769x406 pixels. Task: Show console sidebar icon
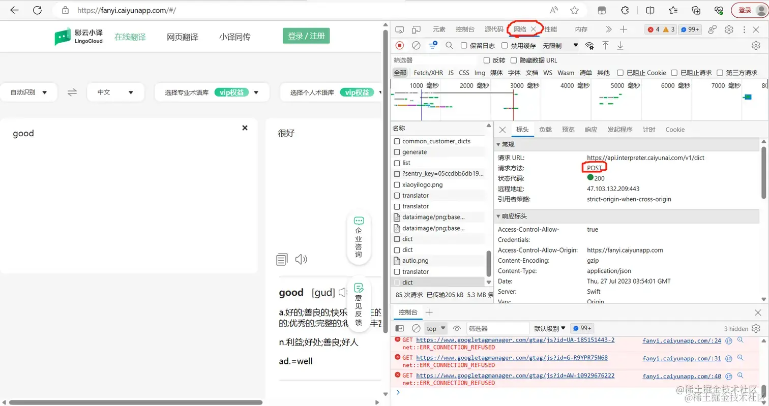click(400, 328)
